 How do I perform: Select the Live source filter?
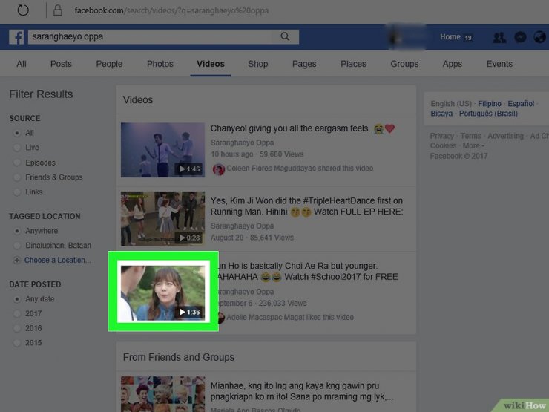17,148
